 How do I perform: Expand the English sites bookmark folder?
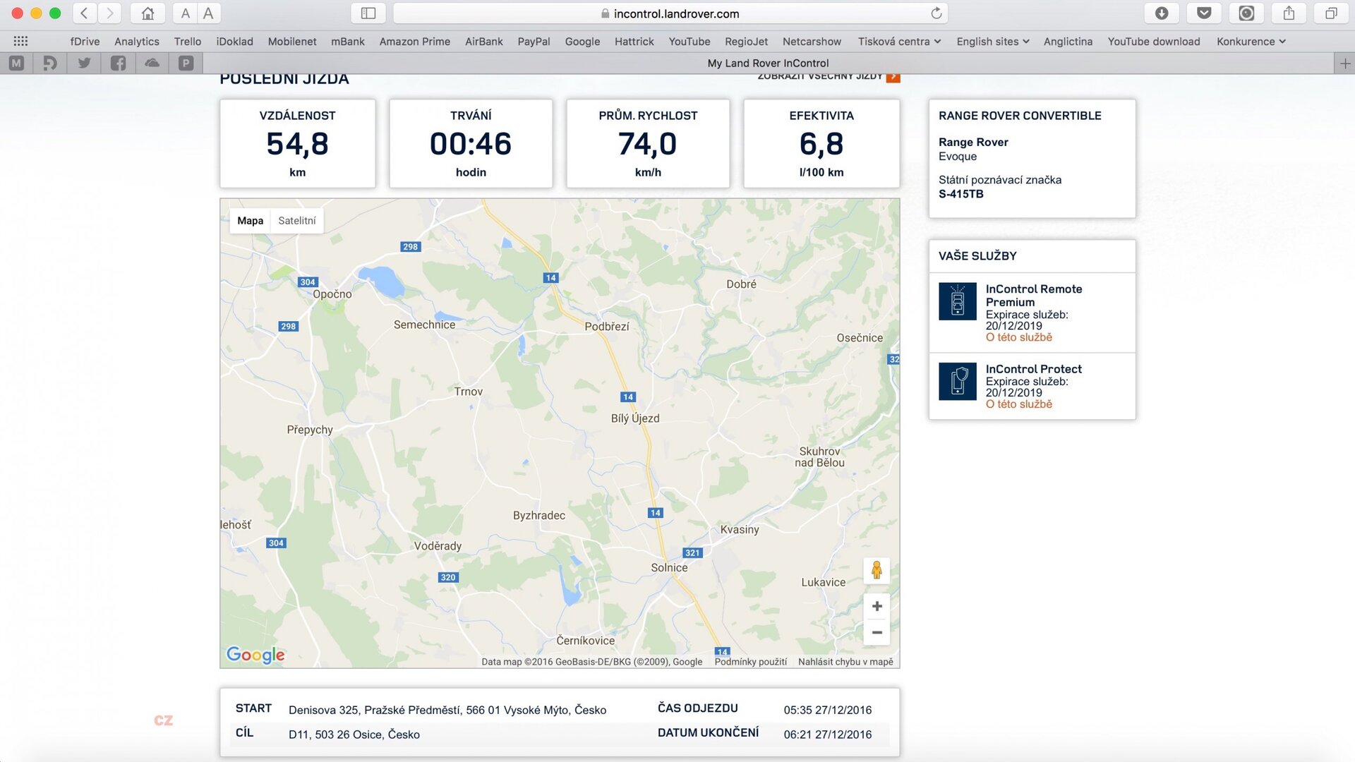(992, 42)
